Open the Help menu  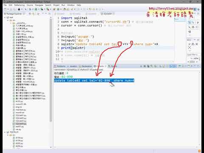click(79, 5)
